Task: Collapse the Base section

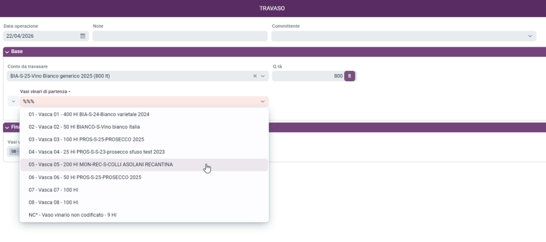Action: tap(7, 52)
